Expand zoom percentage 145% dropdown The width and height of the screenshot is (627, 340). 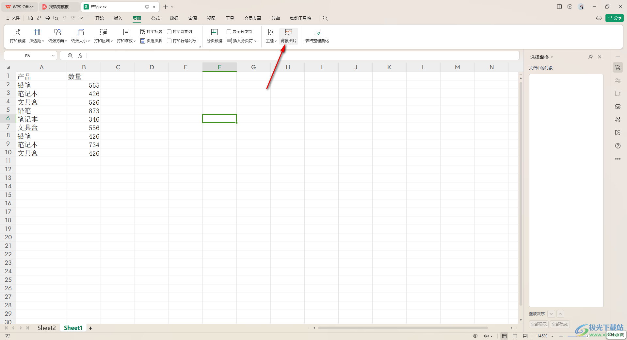(552, 336)
